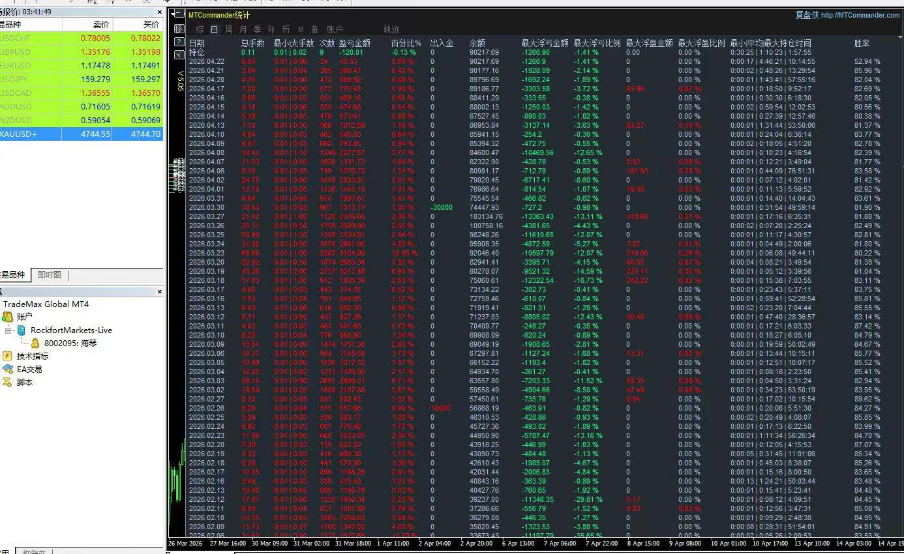Switch to the 季 quarterly statistics tab
The width and height of the screenshot is (904, 554).
coord(258,29)
